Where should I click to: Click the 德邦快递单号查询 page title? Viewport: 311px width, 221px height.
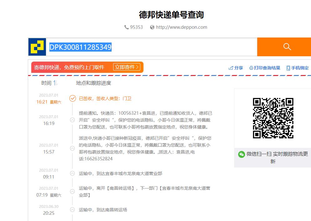coord(171,15)
